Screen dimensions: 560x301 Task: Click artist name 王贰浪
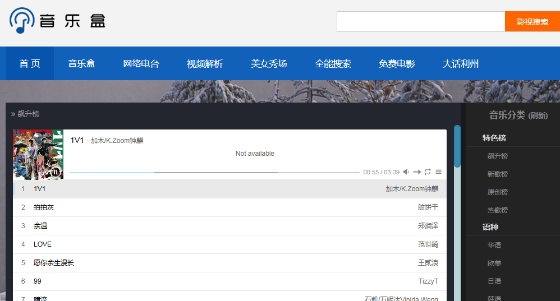coord(428,263)
